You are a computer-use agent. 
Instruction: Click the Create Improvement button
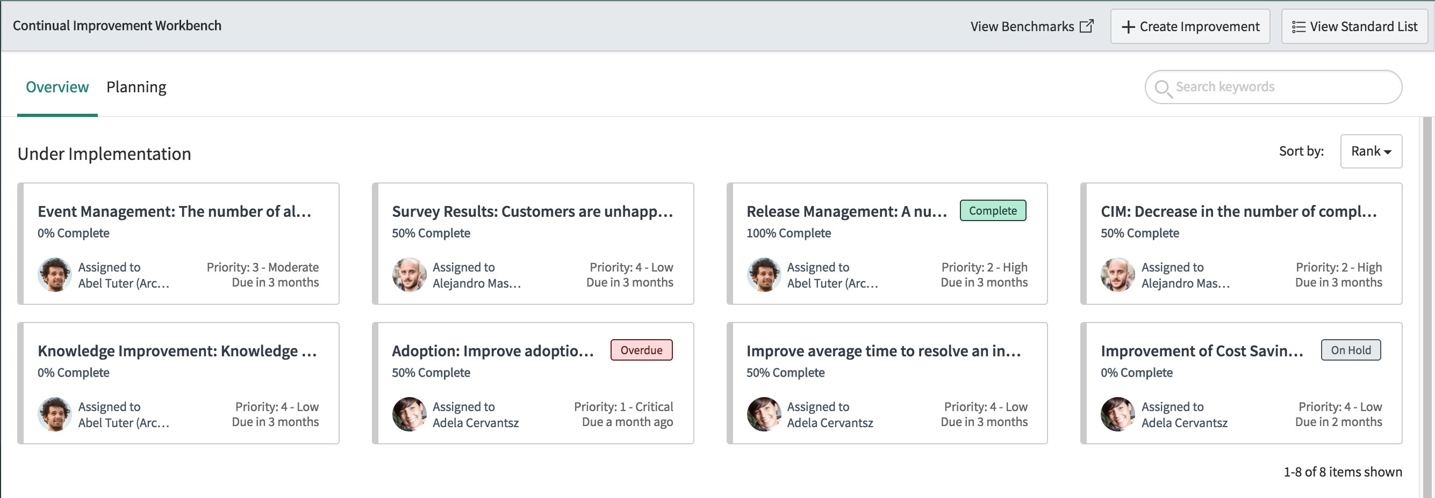[1190, 26]
